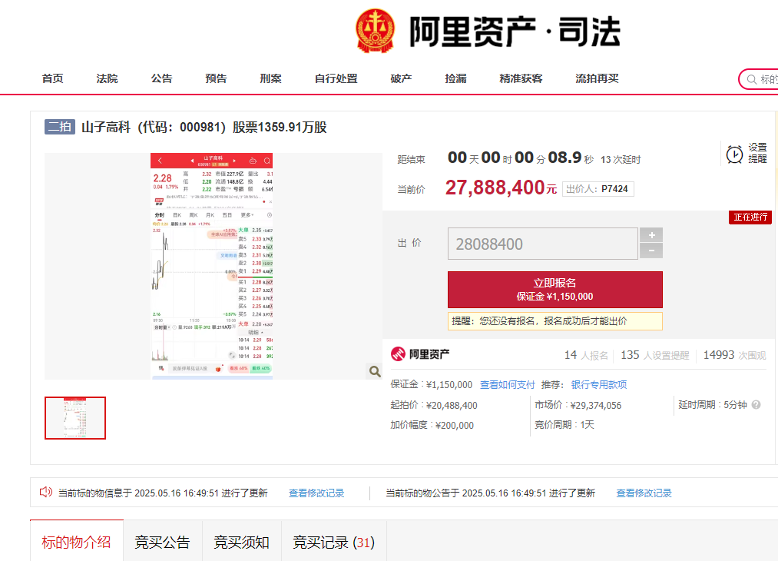Switch to the 竞买须知 tab
The width and height of the screenshot is (778, 561).
point(242,542)
